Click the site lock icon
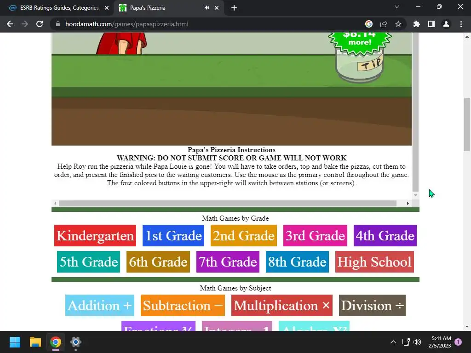 click(x=58, y=24)
